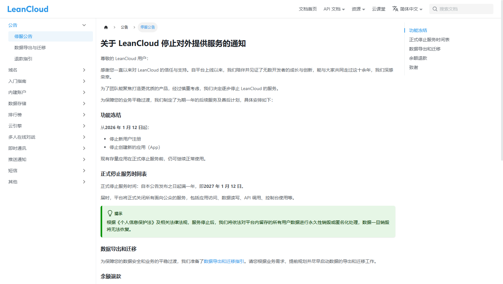Jump to 余额退款 in the page outline
The width and height of the screenshot is (503, 284).
[418, 58]
